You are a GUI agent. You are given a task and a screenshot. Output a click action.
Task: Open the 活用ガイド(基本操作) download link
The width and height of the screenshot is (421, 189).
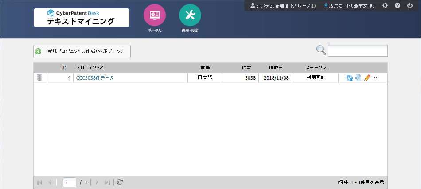pos(349,6)
